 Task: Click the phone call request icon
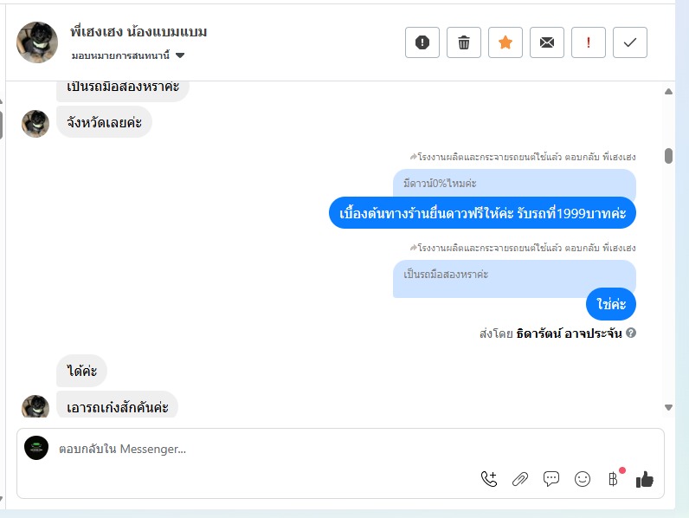(x=489, y=479)
